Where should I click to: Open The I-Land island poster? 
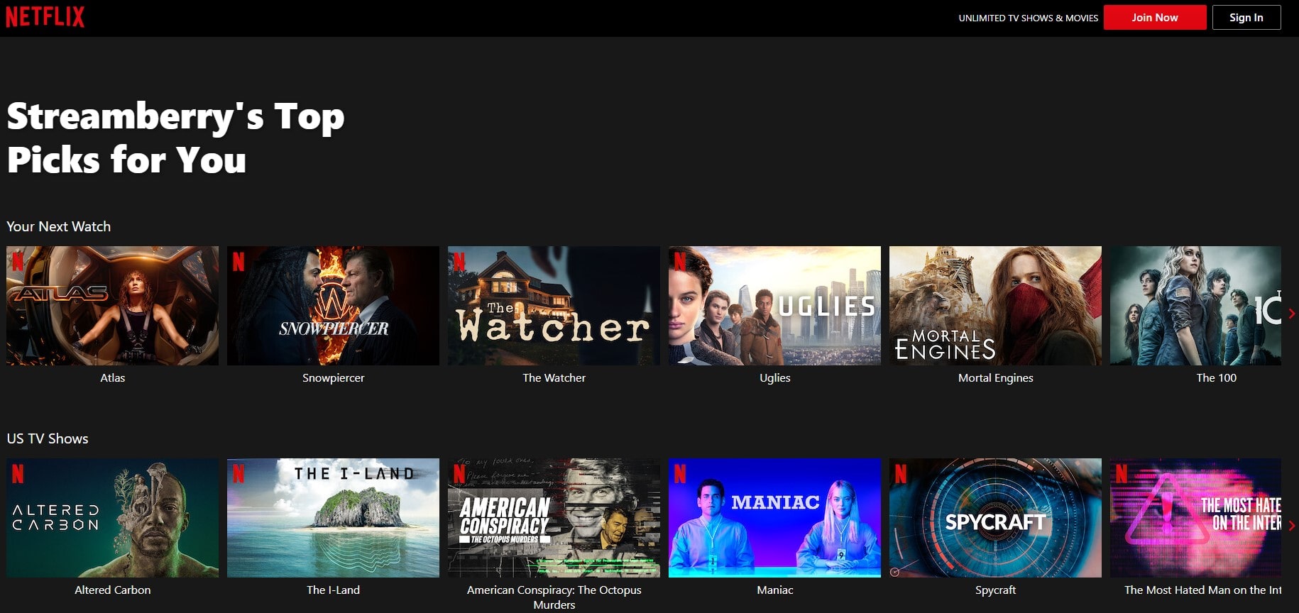pyautogui.click(x=333, y=518)
